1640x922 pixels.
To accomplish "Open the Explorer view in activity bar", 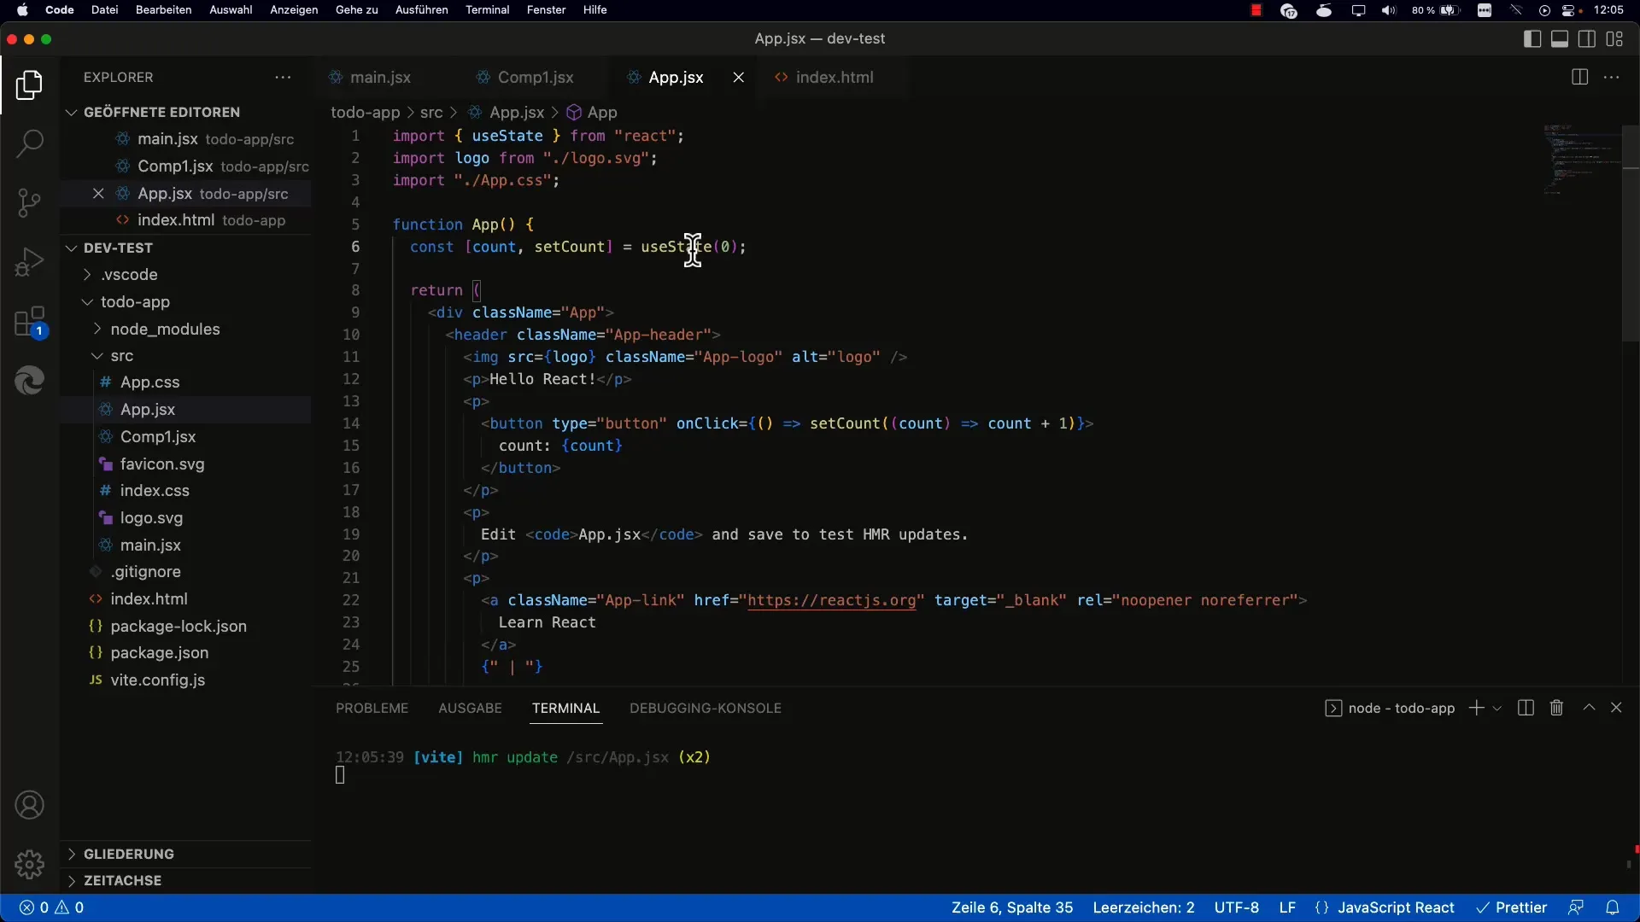I will (30, 85).
